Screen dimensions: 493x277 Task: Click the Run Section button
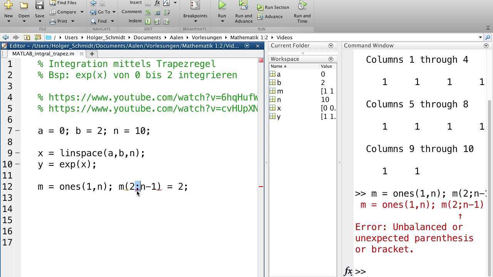[273, 7]
